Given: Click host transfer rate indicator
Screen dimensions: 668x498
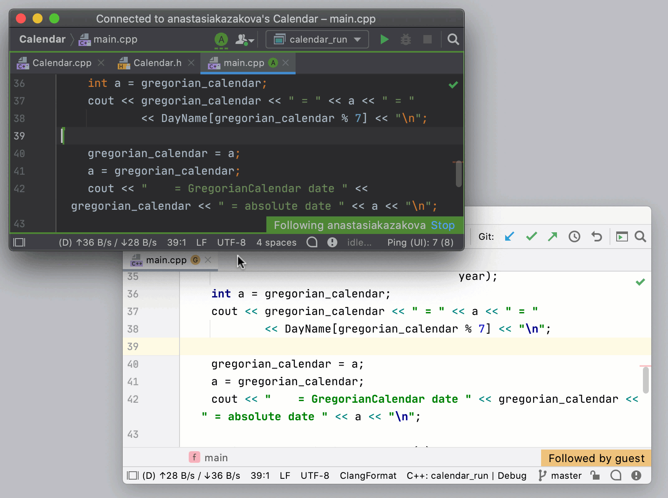Looking at the screenshot, I should pos(191,475).
